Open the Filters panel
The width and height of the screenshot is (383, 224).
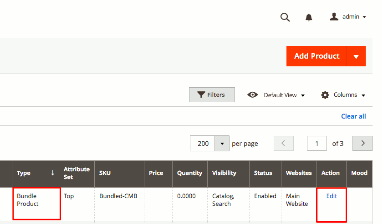(212, 95)
